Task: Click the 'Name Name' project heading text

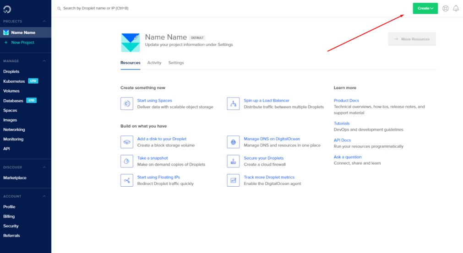Action: (166, 37)
